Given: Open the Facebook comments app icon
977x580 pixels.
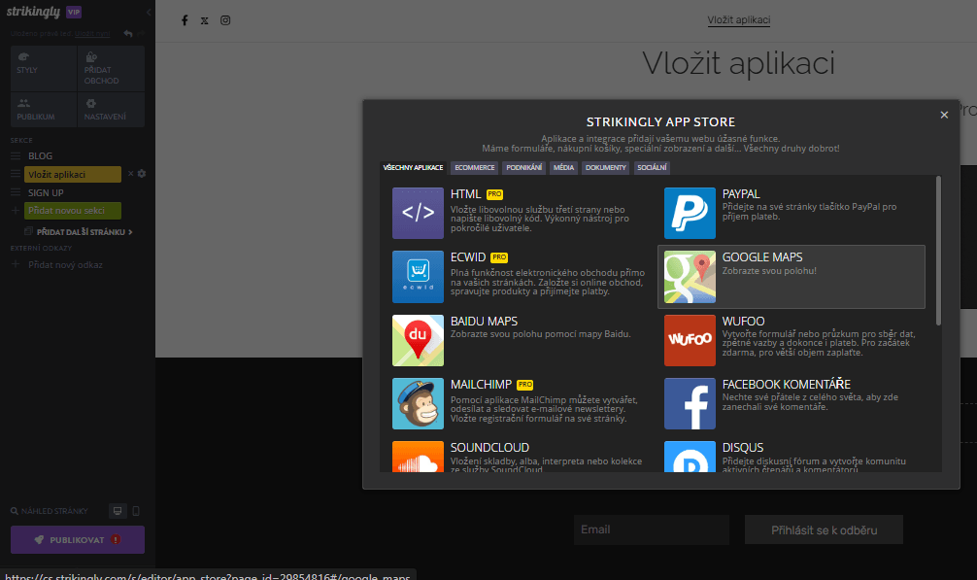Looking at the screenshot, I should coord(690,404).
